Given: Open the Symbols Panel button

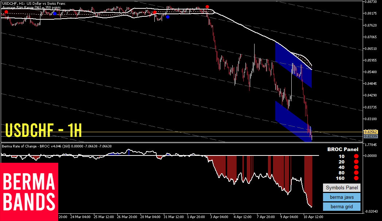Looking at the screenshot, I should pyautogui.click(x=342, y=188).
